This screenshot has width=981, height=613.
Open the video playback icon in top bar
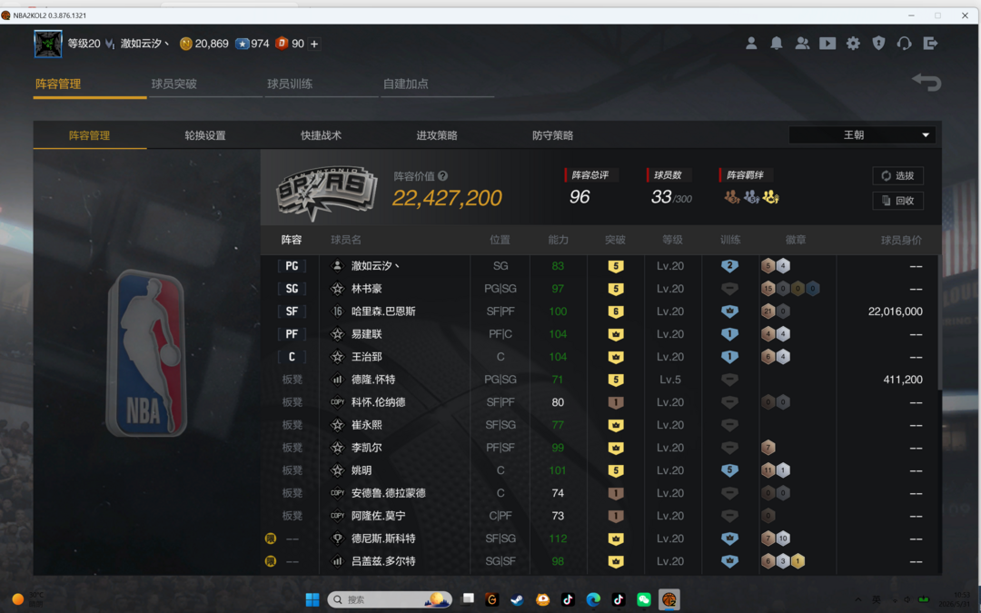[x=827, y=44]
